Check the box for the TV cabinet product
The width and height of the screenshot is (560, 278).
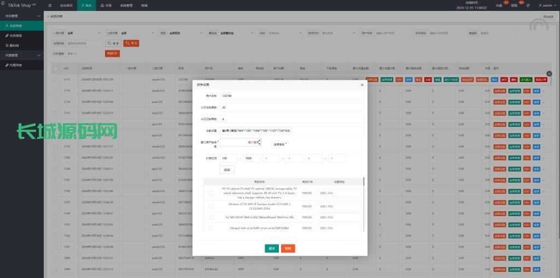(212, 193)
